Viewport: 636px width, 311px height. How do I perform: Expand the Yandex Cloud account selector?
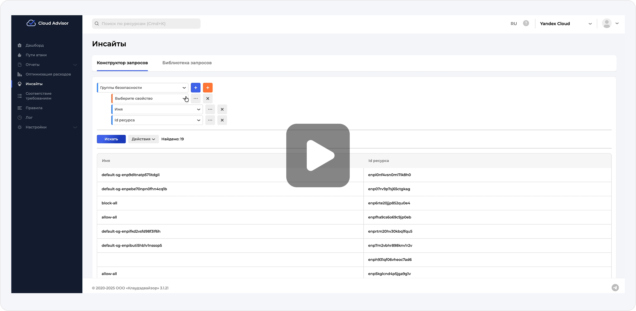pyautogui.click(x=566, y=24)
